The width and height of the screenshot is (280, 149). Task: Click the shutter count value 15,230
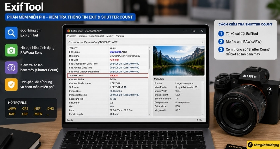(x=114, y=75)
